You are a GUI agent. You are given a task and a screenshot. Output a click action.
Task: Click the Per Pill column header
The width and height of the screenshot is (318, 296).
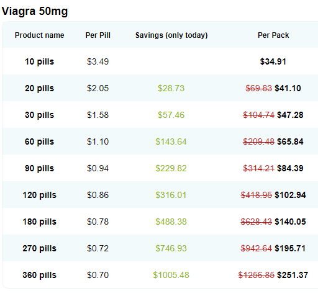click(x=98, y=35)
